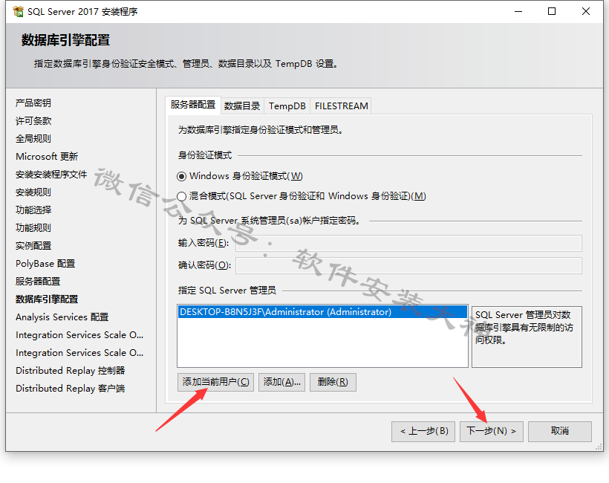Viewport: 609px width, 483px height.
Task: Click 服务器配置 step in sidebar
Action: point(38,282)
